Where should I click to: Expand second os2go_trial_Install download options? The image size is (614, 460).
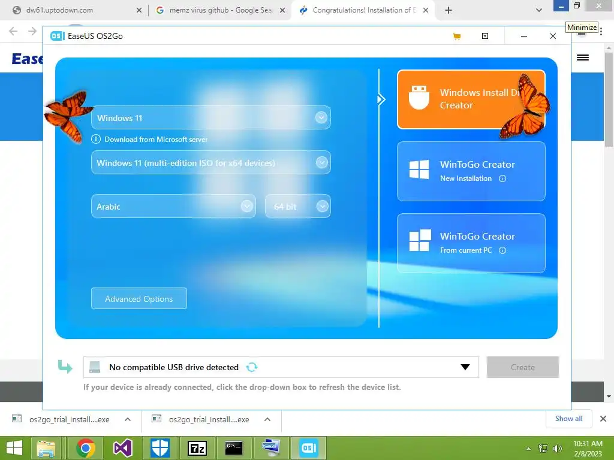[267, 419]
